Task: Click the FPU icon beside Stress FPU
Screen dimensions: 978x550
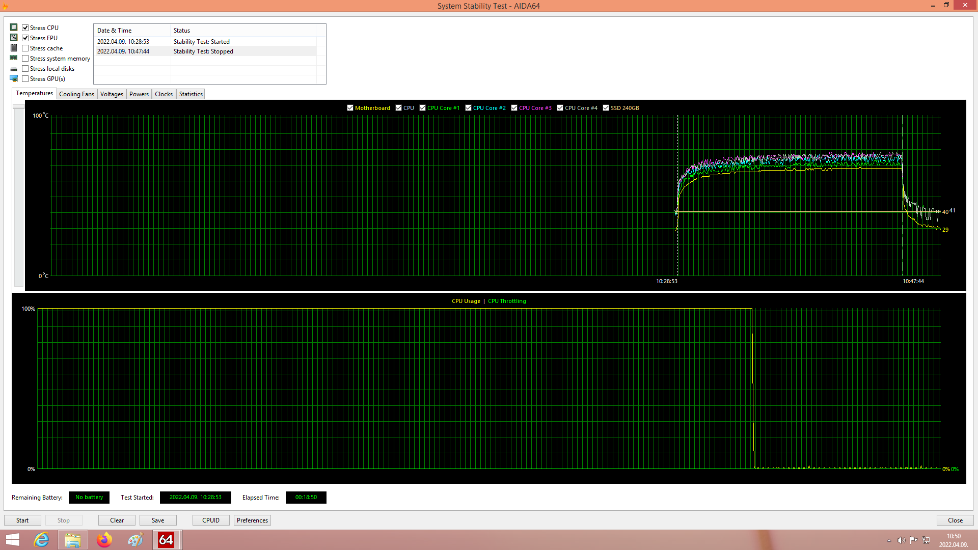Action: point(14,38)
